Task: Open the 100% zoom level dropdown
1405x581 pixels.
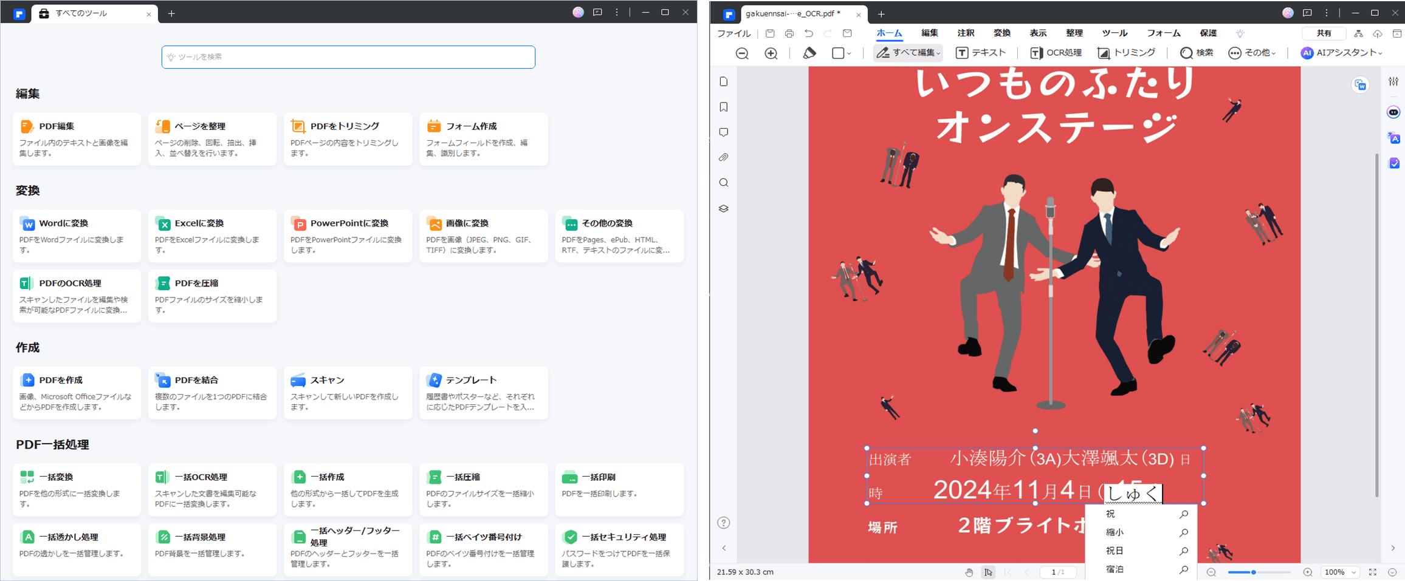Action: (1341, 572)
